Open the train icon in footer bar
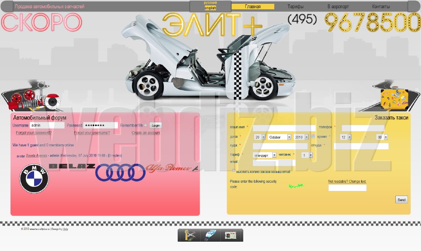Viewport: 421px width, 251px height. 210,235
